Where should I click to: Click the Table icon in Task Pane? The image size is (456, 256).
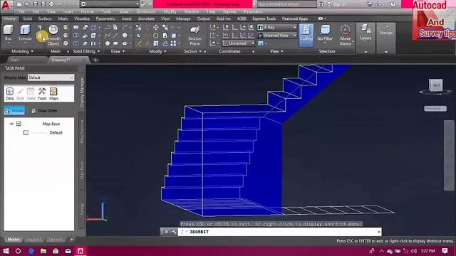pos(31,93)
